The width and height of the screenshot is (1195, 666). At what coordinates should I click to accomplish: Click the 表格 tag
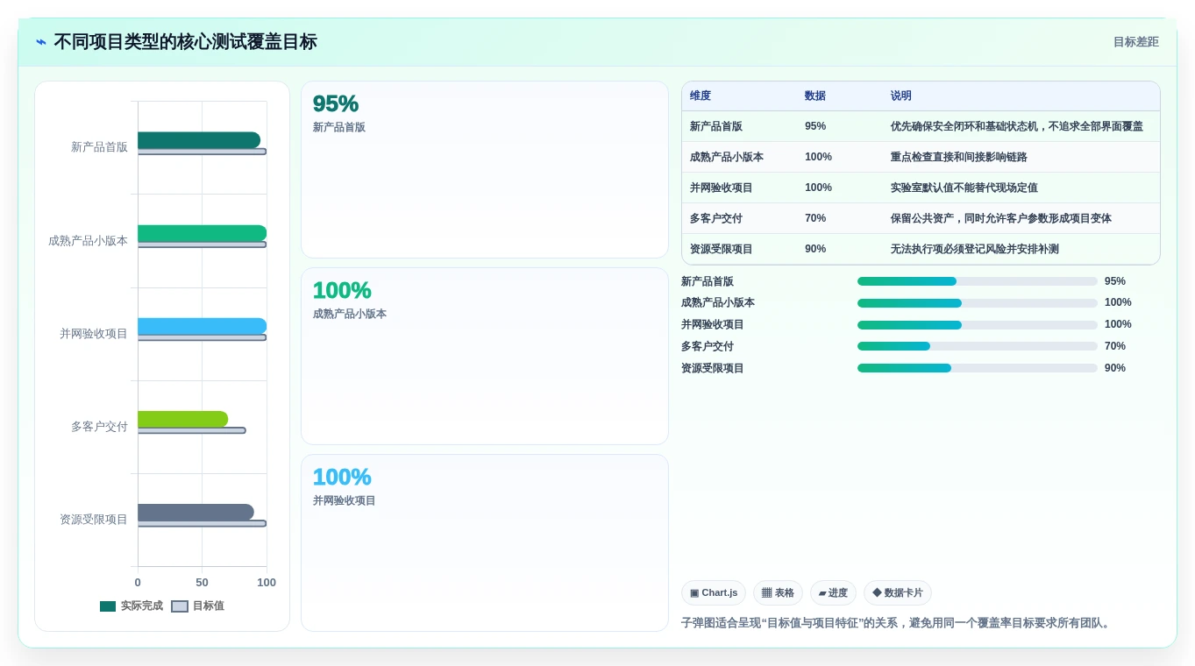click(778, 593)
